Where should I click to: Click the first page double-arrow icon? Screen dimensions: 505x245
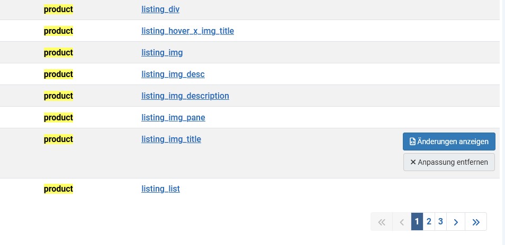click(382, 222)
